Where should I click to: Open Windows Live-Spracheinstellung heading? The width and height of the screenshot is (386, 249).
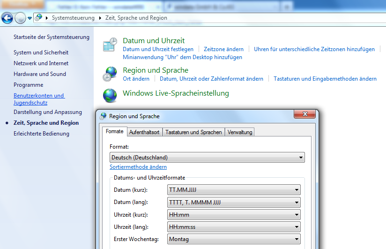[x=176, y=93]
